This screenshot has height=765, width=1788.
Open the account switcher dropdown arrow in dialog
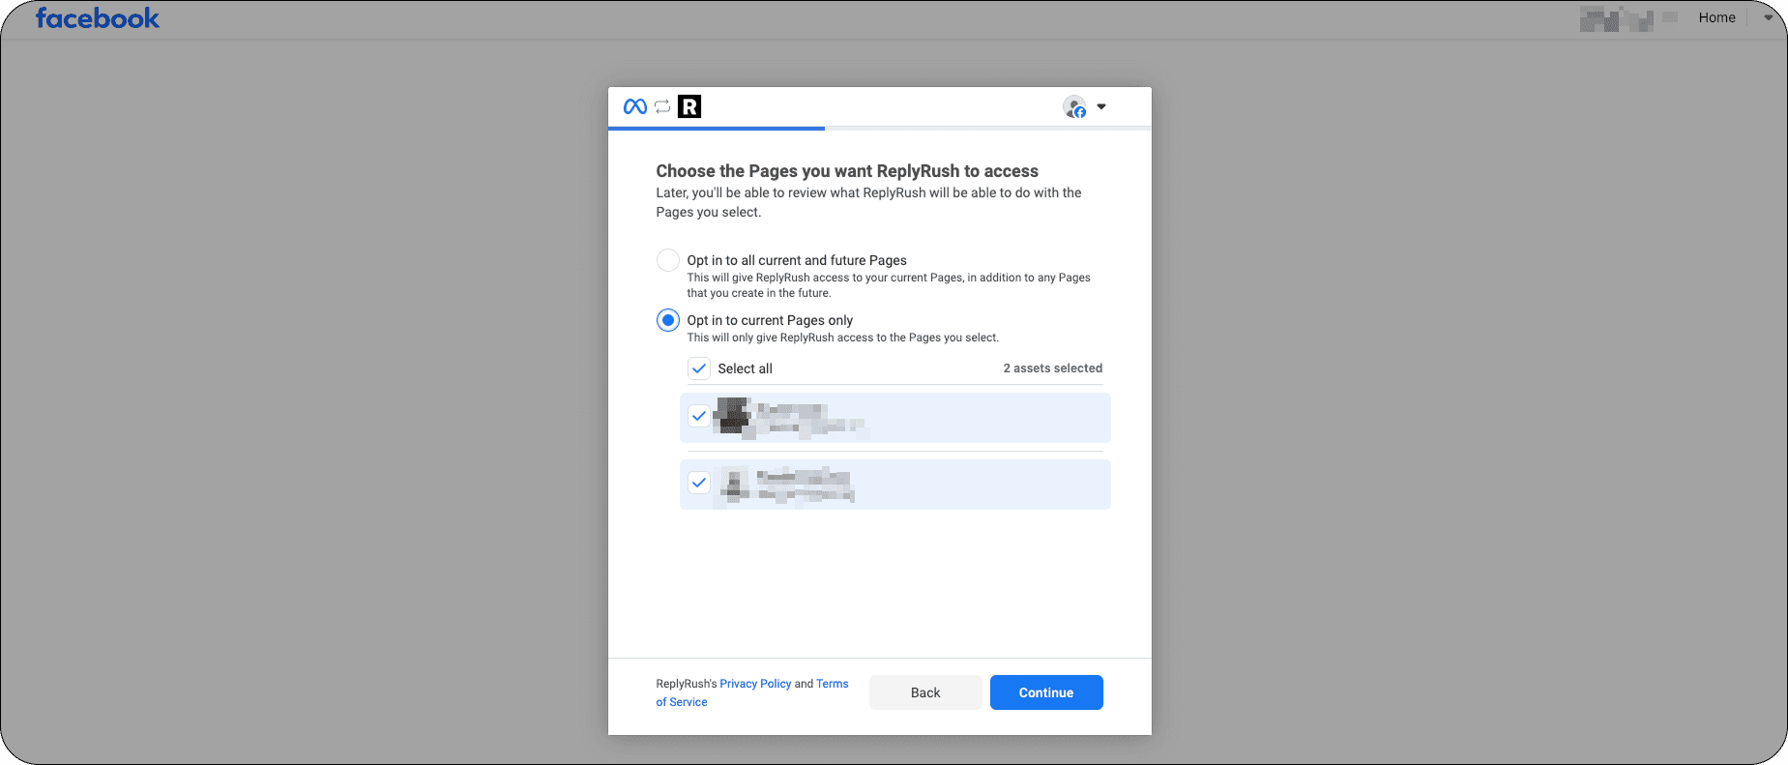[x=1101, y=106]
